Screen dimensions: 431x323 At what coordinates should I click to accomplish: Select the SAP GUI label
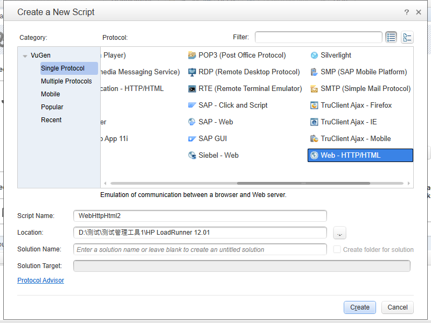pyautogui.click(x=213, y=139)
